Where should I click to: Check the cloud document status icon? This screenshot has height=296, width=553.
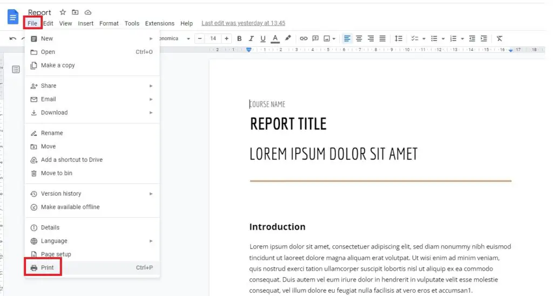click(88, 12)
